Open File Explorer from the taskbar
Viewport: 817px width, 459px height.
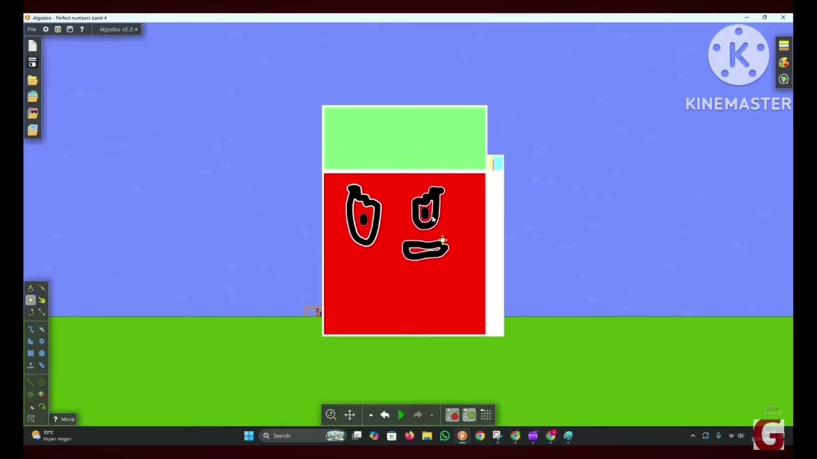pos(427,436)
